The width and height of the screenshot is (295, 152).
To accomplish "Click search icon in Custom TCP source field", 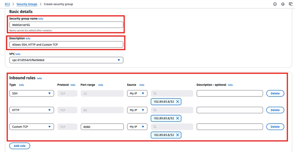I will 155,127.
